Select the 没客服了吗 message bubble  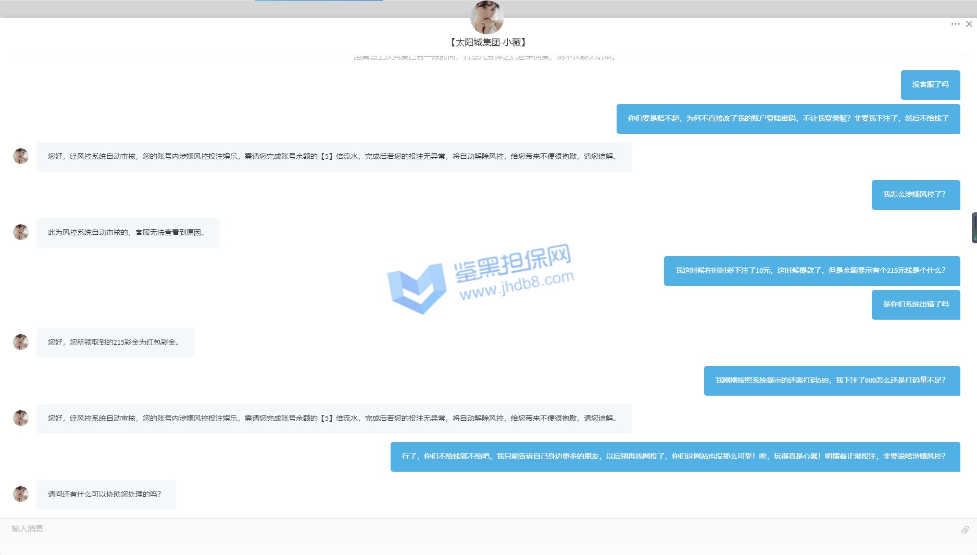[x=930, y=85]
